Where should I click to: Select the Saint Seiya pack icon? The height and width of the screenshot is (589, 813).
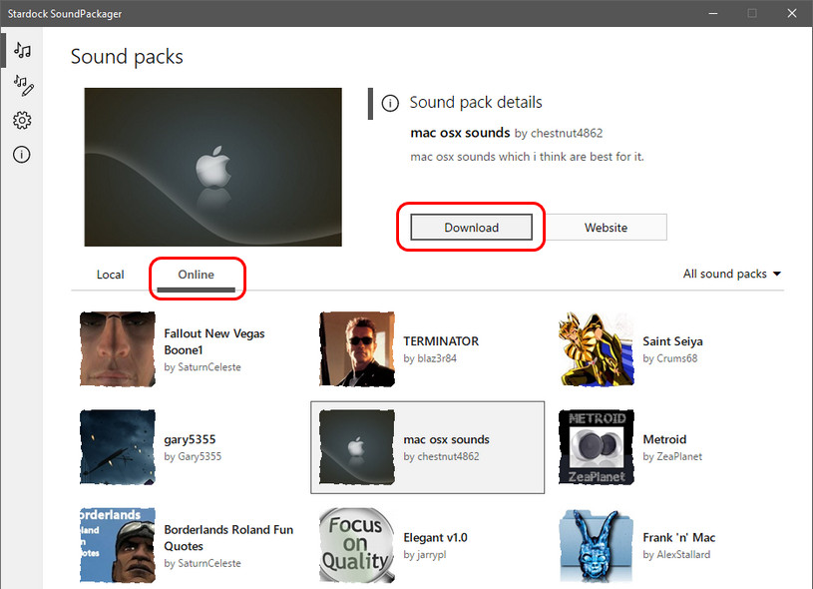click(x=597, y=348)
